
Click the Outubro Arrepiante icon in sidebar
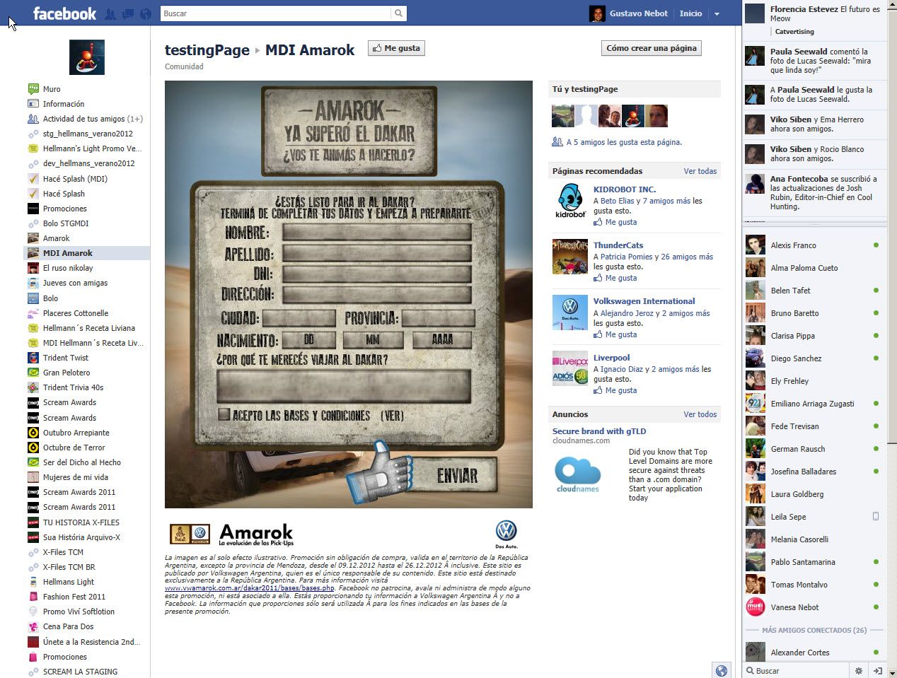click(33, 433)
